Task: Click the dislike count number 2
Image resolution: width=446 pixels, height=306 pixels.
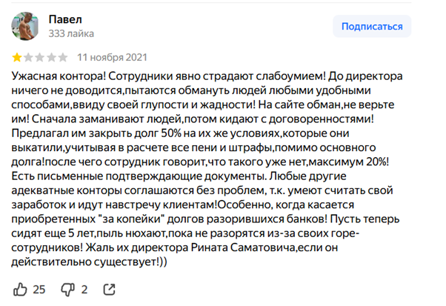Action: pyautogui.click(x=84, y=289)
